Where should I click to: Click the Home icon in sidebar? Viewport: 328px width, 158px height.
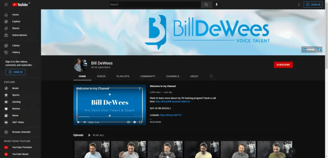pos(6,15)
